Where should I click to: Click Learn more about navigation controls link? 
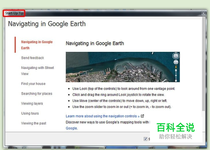coord(103,116)
